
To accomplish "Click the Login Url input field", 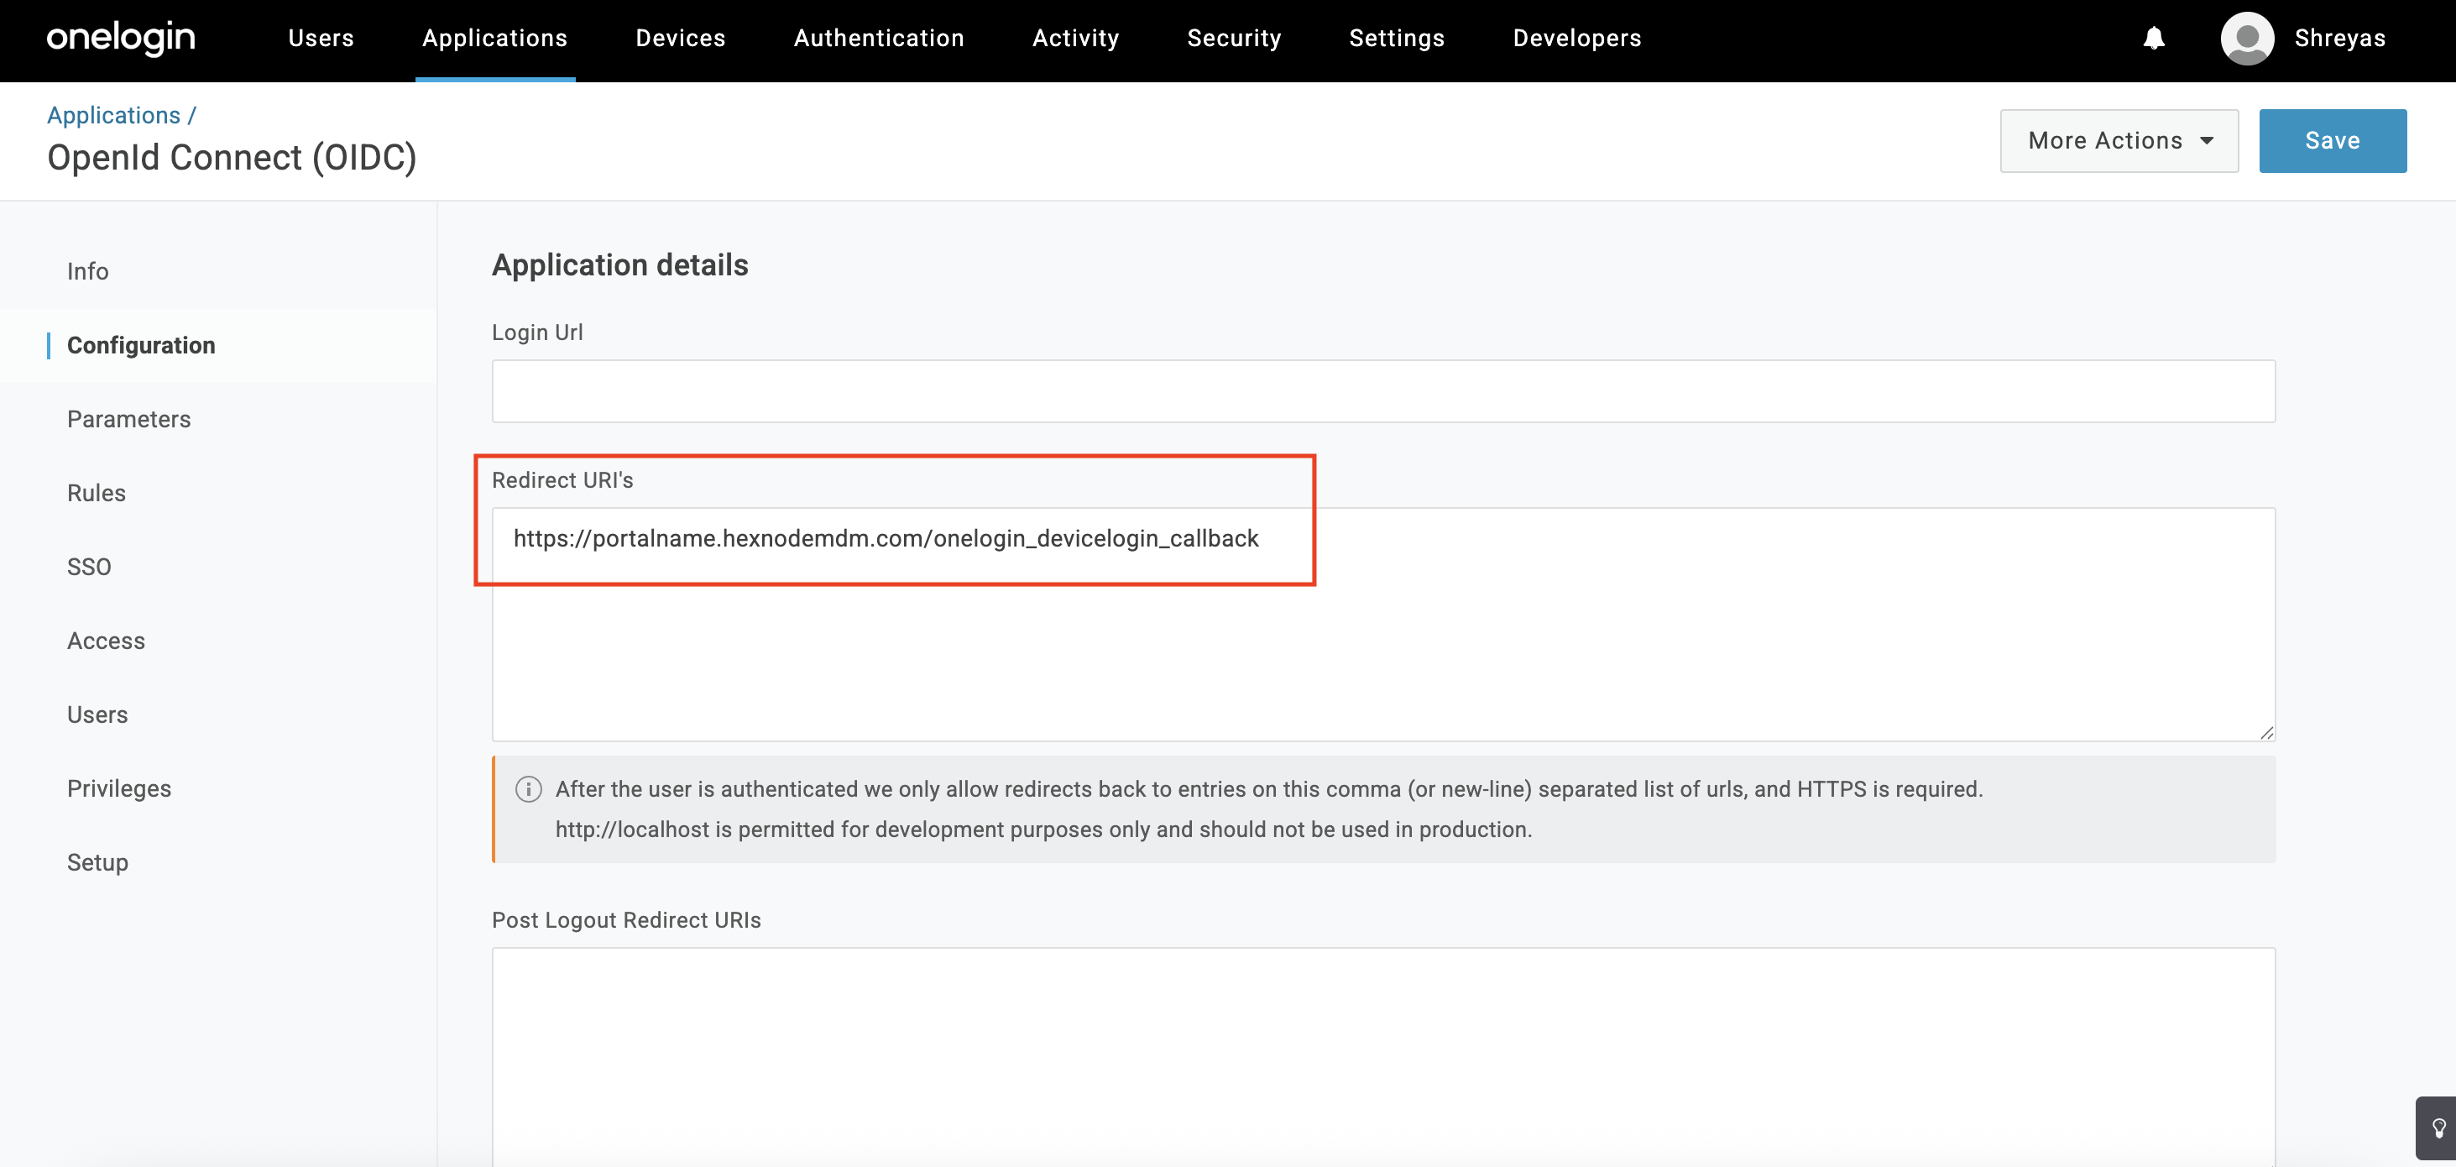I will click(x=1382, y=392).
